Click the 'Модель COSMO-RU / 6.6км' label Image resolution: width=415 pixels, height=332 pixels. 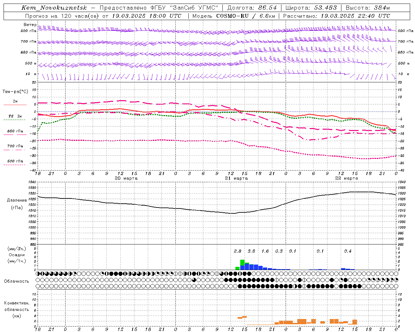click(x=233, y=16)
